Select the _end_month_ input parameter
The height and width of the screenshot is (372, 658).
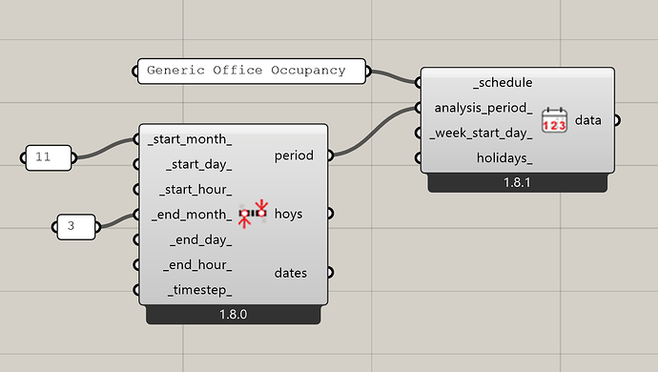pos(192,215)
